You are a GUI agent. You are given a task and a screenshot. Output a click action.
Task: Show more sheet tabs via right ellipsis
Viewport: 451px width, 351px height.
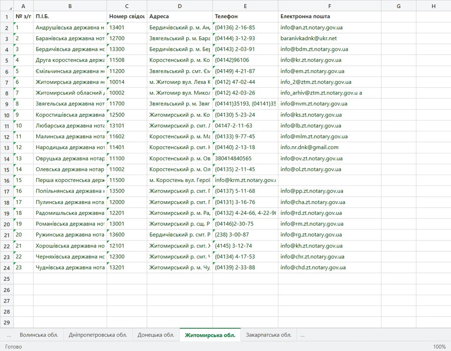302,335
